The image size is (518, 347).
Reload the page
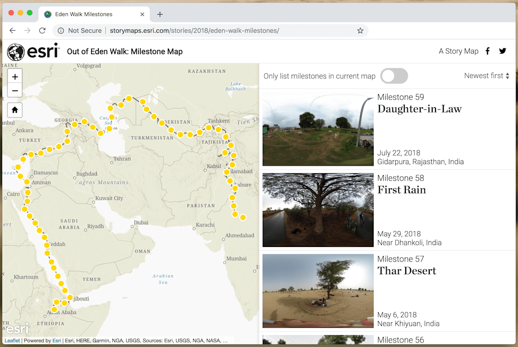[x=42, y=31]
